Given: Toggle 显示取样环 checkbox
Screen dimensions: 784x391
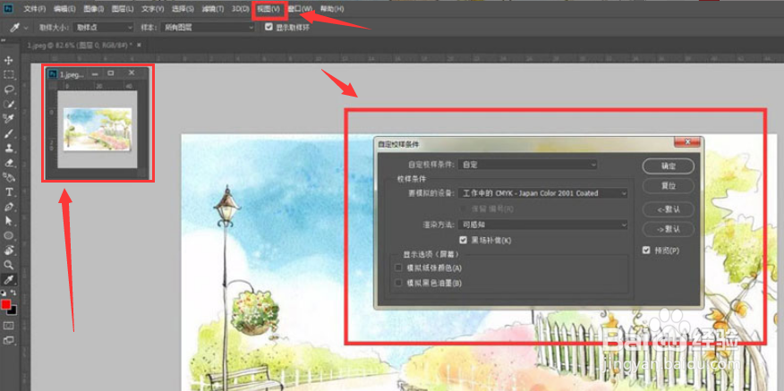Looking at the screenshot, I should pos(269,28).
